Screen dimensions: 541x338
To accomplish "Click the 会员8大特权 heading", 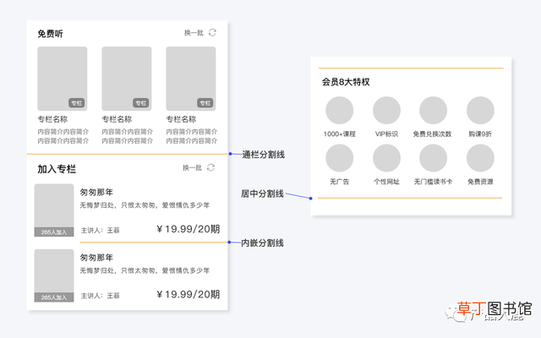I will [x=346, y=82].
